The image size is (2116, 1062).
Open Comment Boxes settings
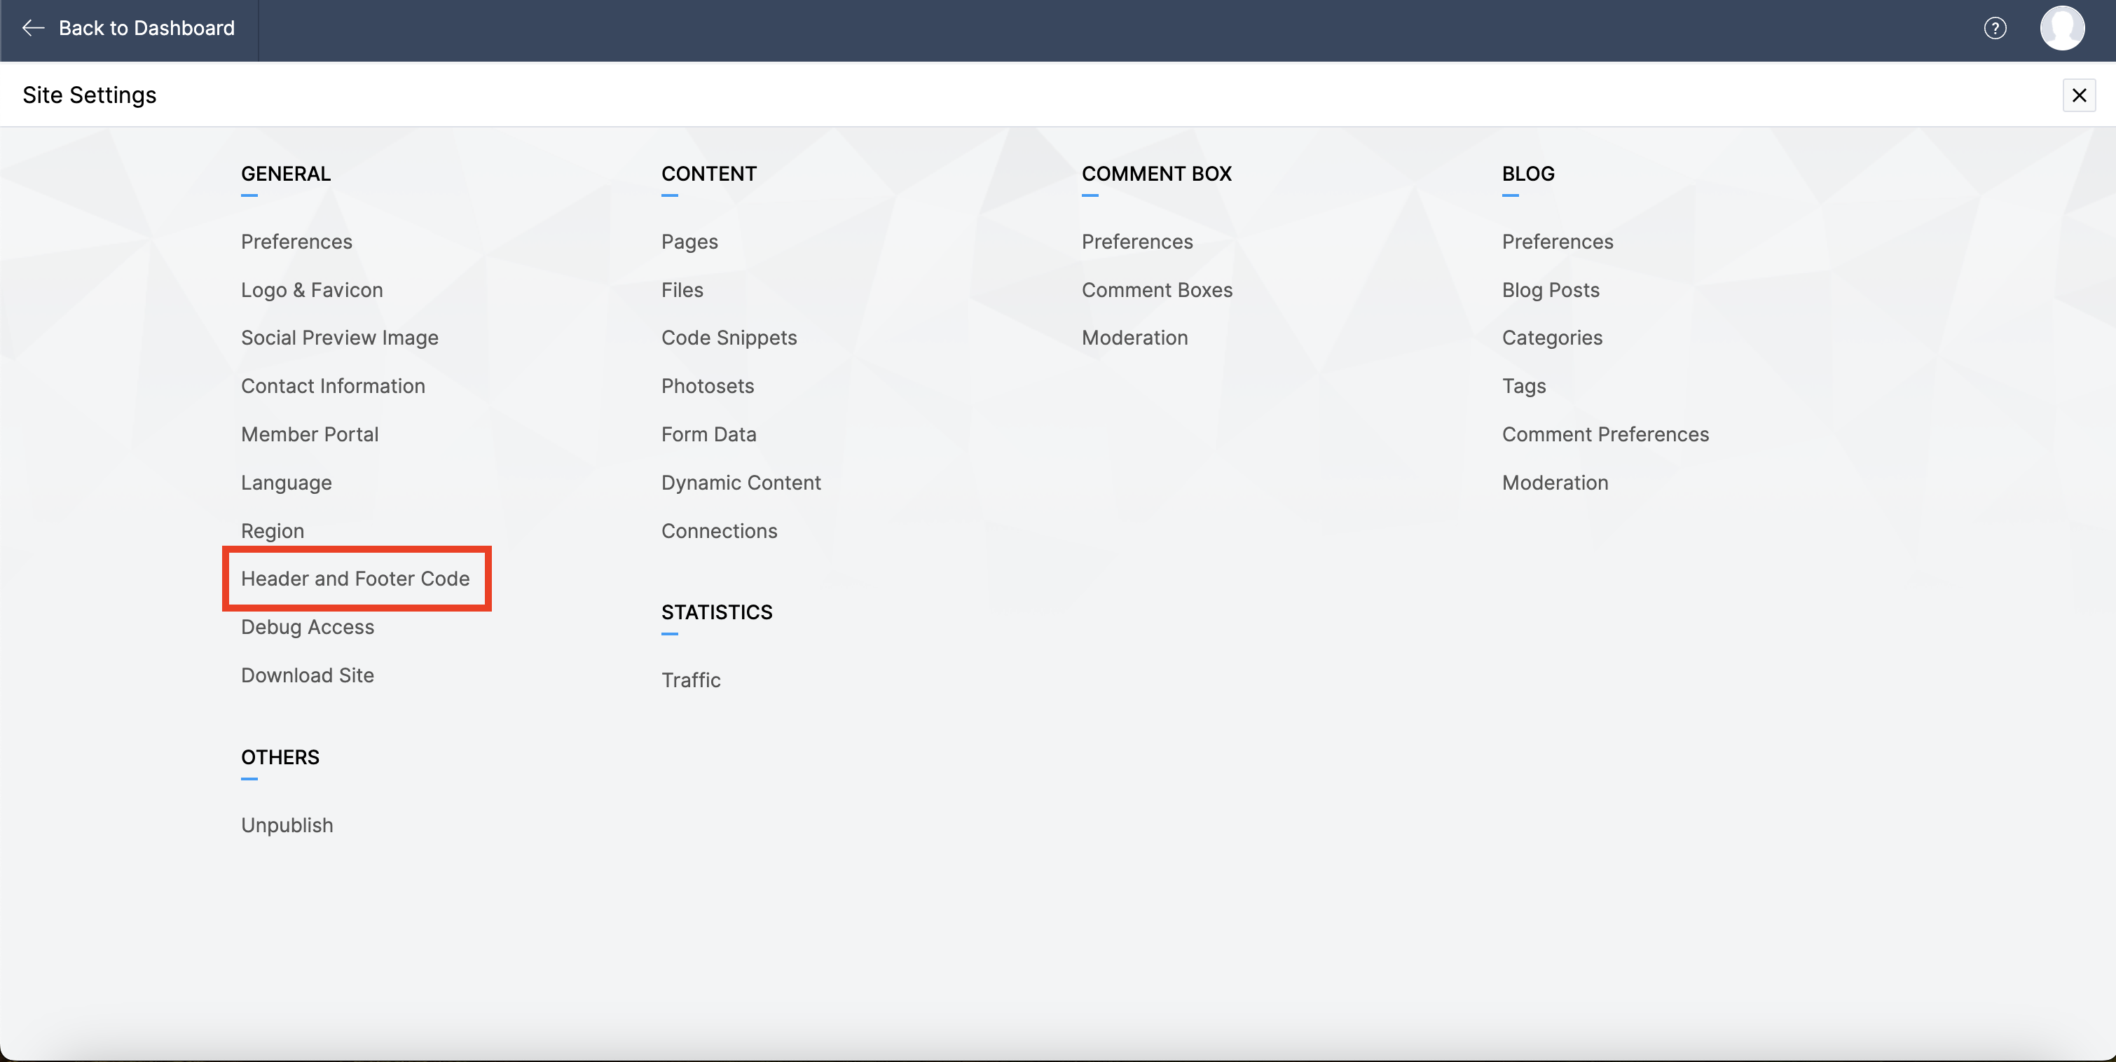pyautogui.click(x=1157, y=290)
